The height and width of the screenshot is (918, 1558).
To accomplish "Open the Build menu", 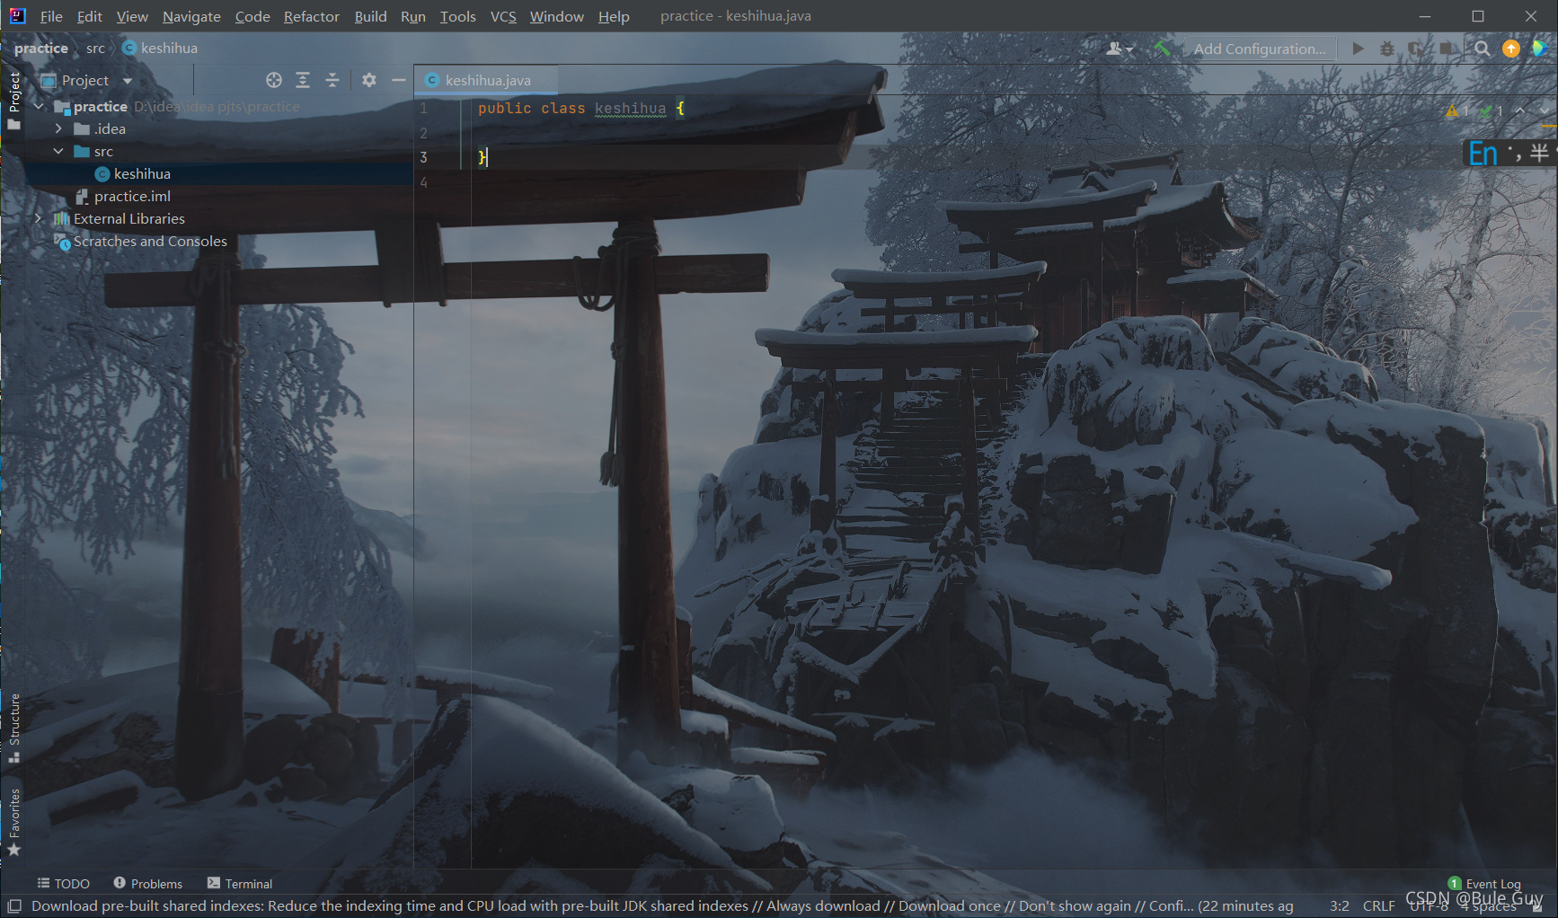I will point(370,16).
